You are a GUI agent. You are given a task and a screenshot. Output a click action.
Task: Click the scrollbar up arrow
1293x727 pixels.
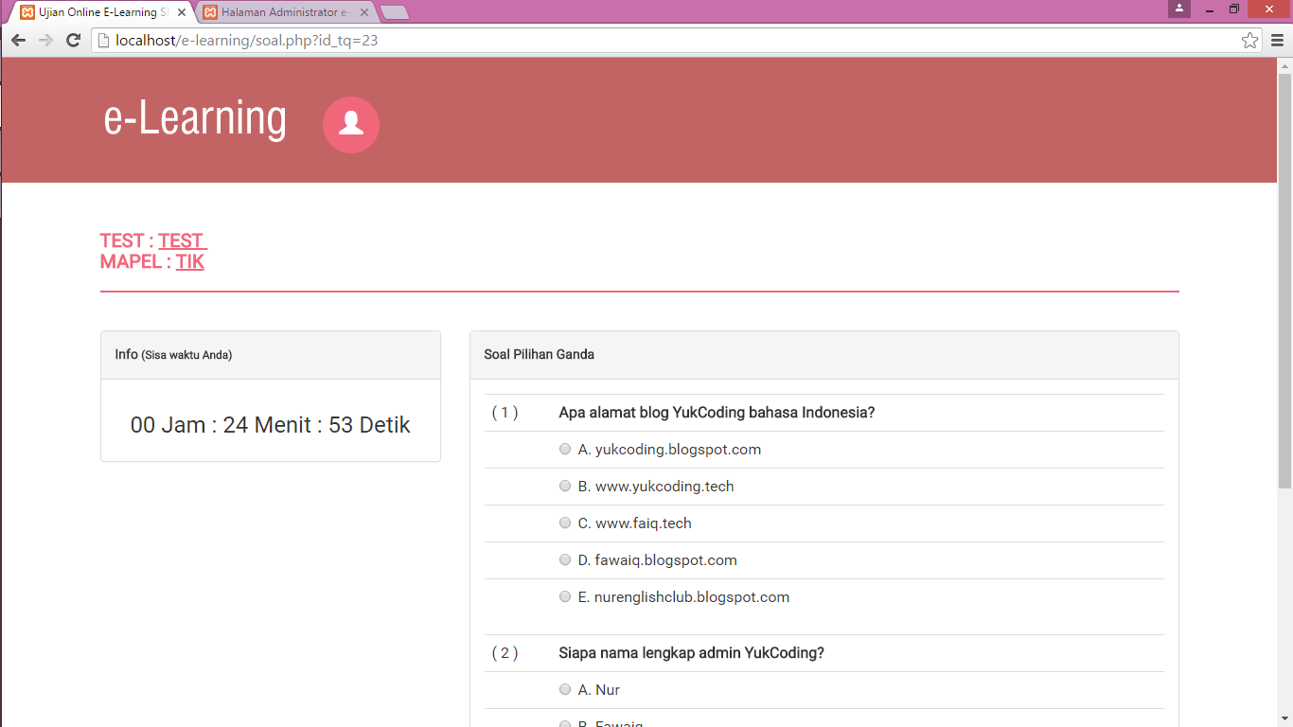click(1284, 65)
